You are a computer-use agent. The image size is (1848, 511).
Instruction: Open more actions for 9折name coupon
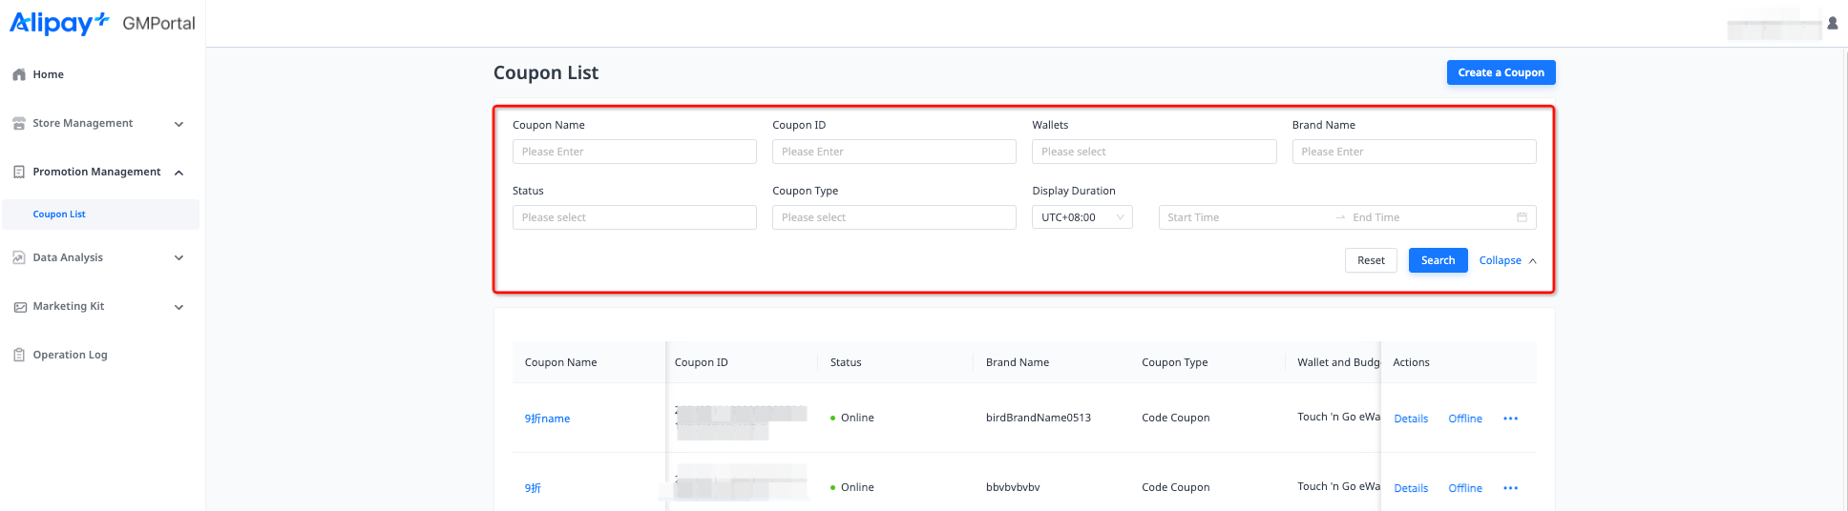pos(1510,419)
